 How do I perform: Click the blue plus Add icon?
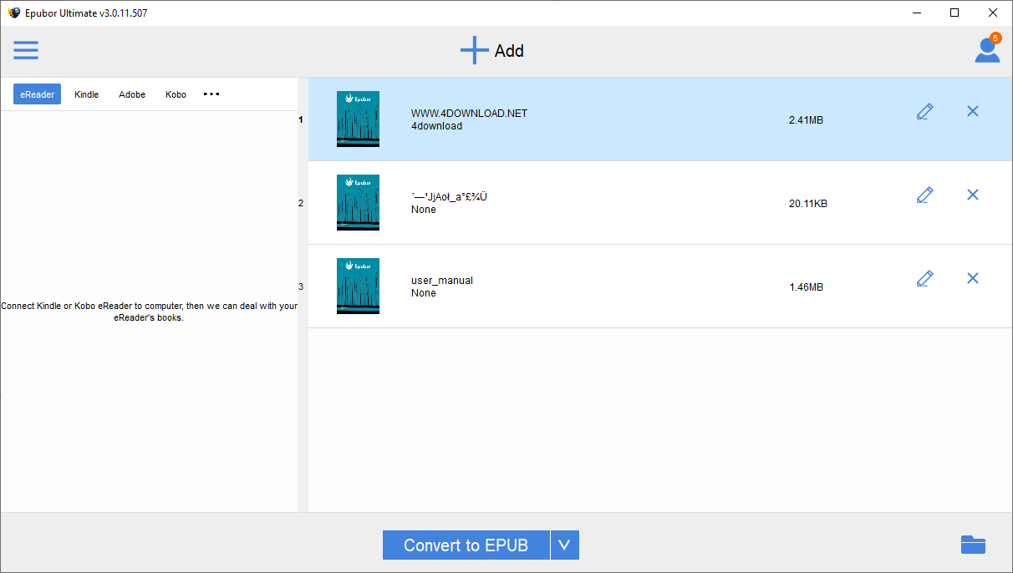point(474,51)
